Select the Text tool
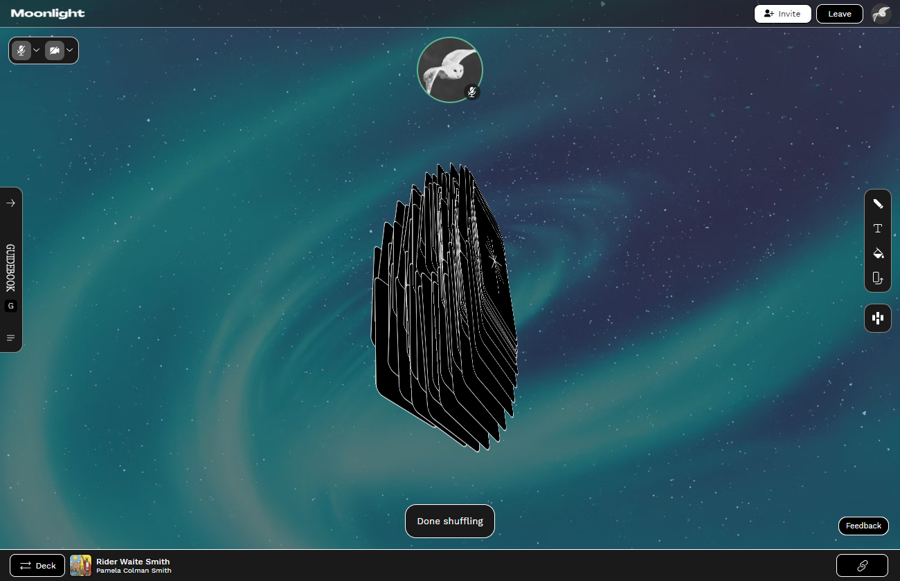This screenshot has height=581, width=900. 877,228
